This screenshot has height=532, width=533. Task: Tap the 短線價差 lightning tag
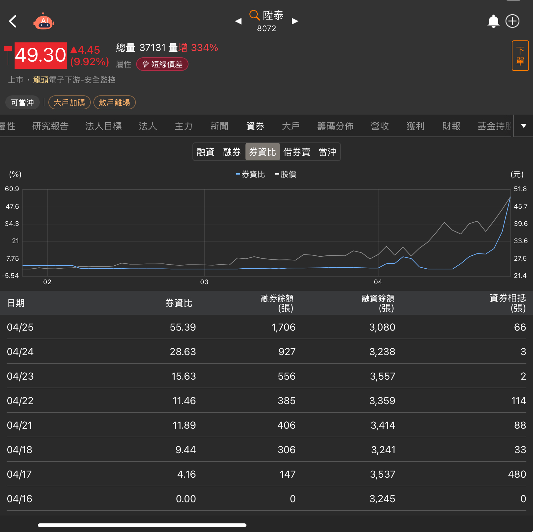(x=162, y=64)
